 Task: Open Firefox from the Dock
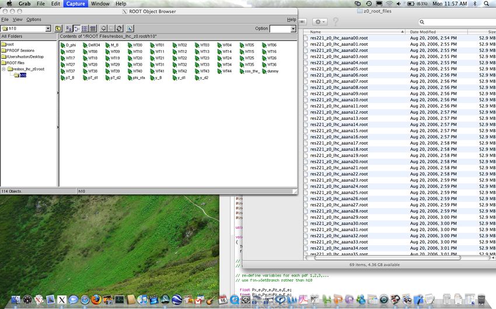pos(96,300)
